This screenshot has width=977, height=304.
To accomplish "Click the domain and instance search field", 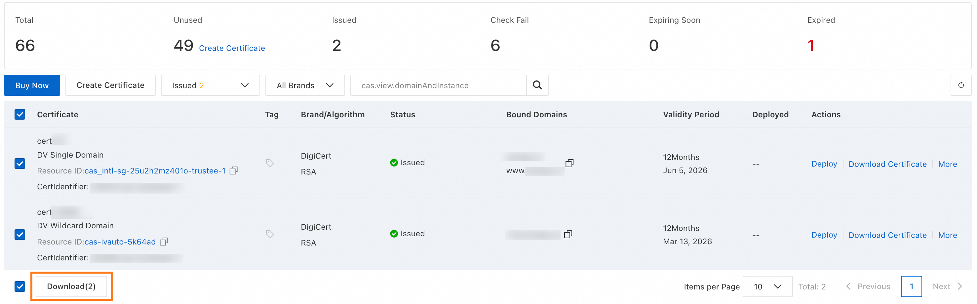I will 438,85.
